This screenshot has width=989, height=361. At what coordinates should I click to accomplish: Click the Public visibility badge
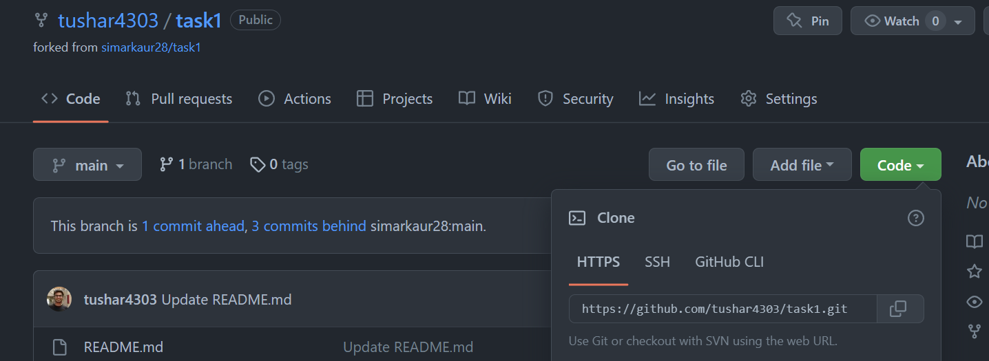click(256, 20)
